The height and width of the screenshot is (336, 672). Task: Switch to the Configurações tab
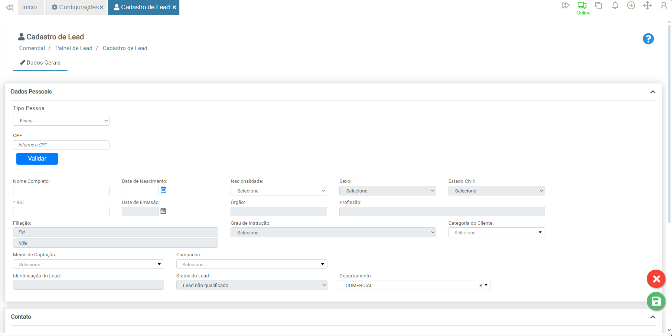75,7
